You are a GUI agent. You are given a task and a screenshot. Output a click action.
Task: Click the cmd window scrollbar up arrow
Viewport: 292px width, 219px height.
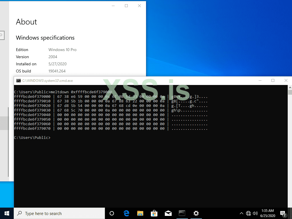tap(290, 88)
